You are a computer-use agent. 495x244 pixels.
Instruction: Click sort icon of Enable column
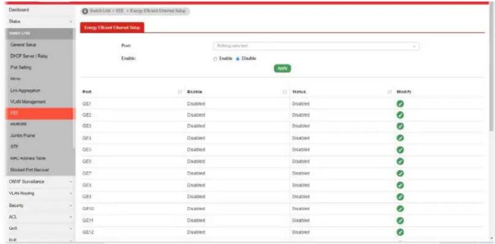pos(285,91)
